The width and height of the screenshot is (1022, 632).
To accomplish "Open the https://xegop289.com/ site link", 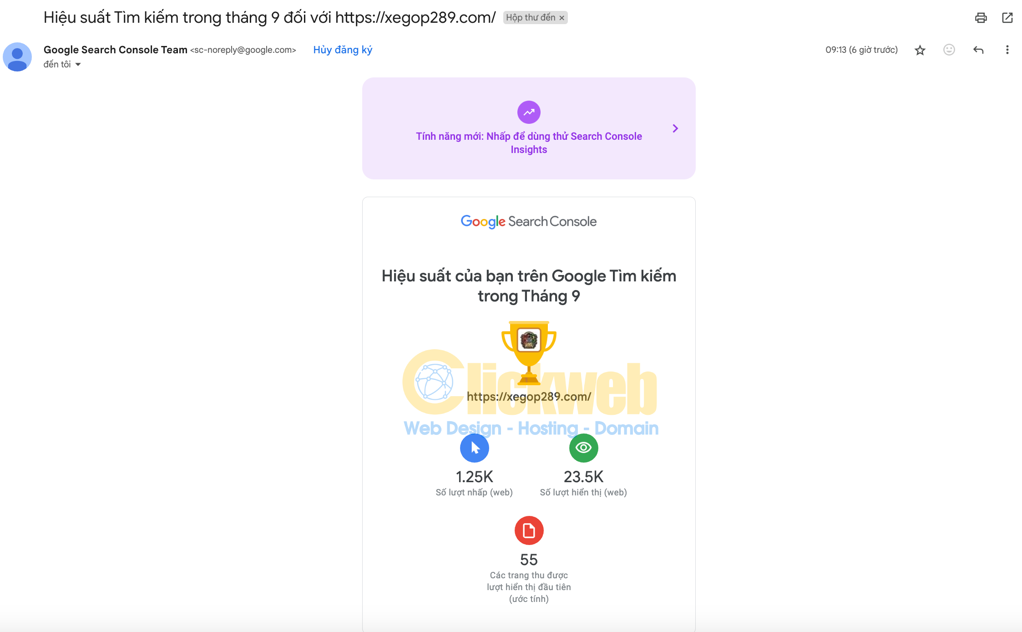I will [x=529, y=397].
